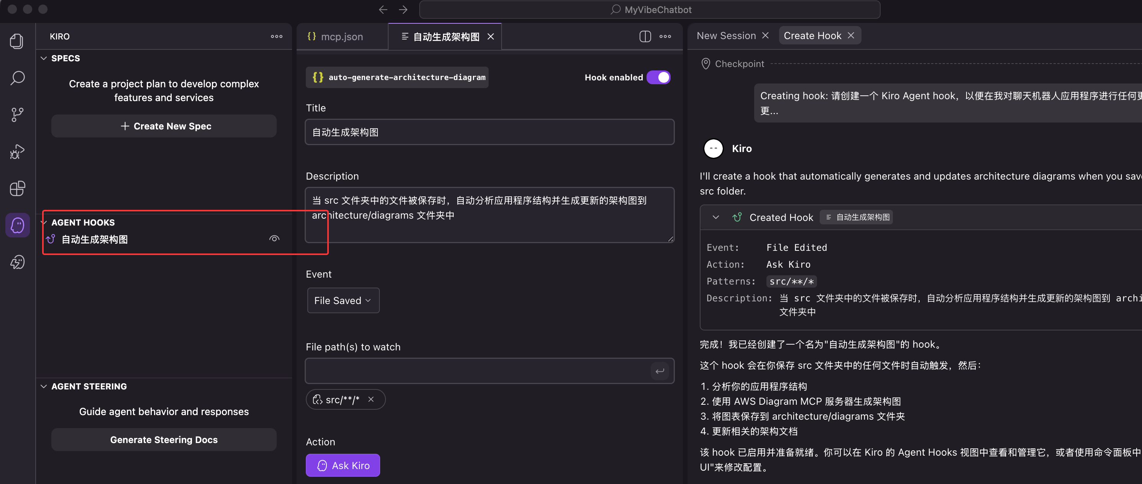
Task: Open Run and Debug view
Action: tap(17, 152)
